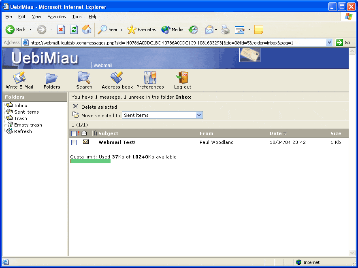Viewport: 358px width, 268px height.
Task: Open the Favorites menu
Action: (56, 17)
